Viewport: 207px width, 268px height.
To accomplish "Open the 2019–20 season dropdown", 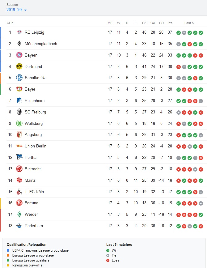I will coord(16,10).
